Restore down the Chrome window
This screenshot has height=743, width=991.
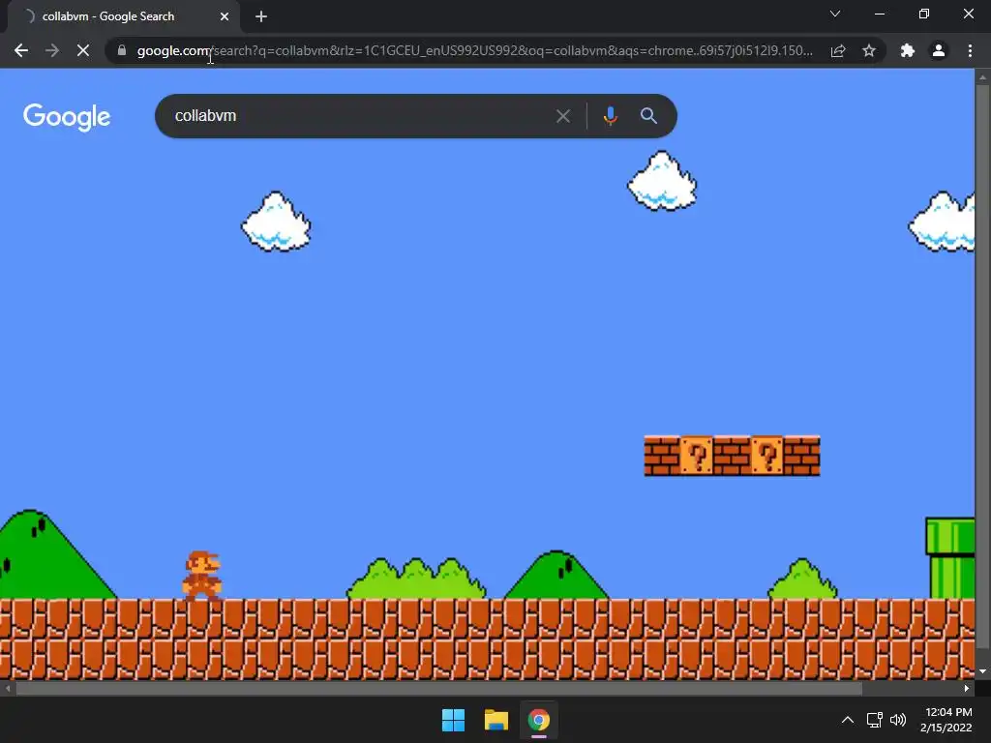click(x=924, y=14)
